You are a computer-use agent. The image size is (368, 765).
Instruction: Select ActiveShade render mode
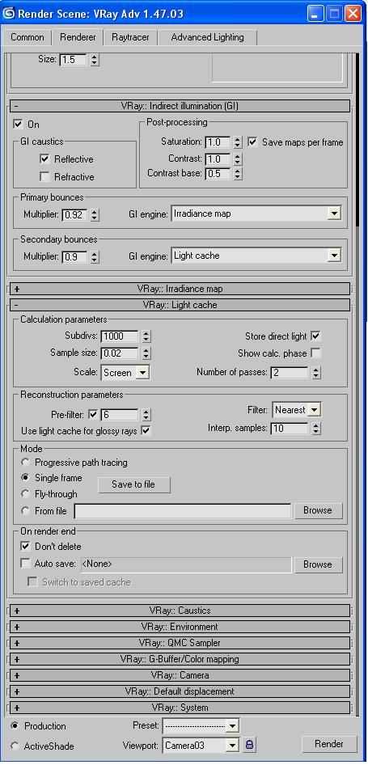tap(15, 746)
